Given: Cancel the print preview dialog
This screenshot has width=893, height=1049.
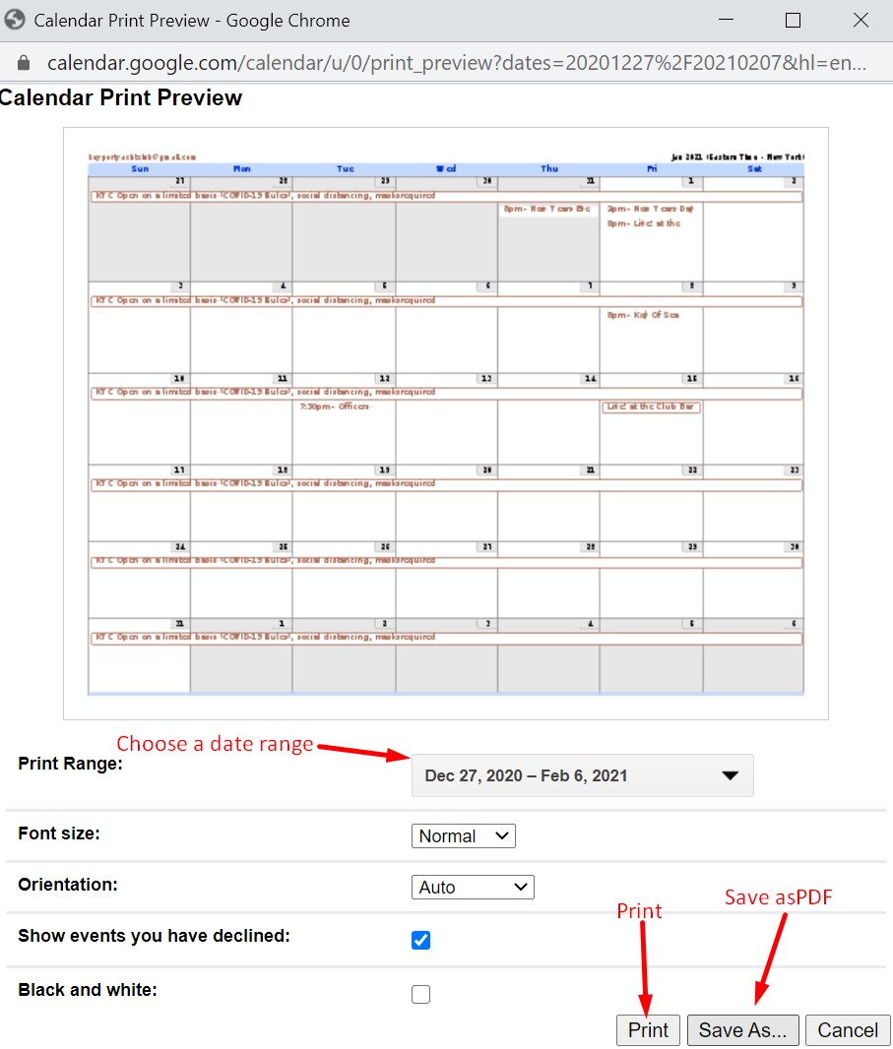Looking at the screenshot, I should tap(848, 1030).
